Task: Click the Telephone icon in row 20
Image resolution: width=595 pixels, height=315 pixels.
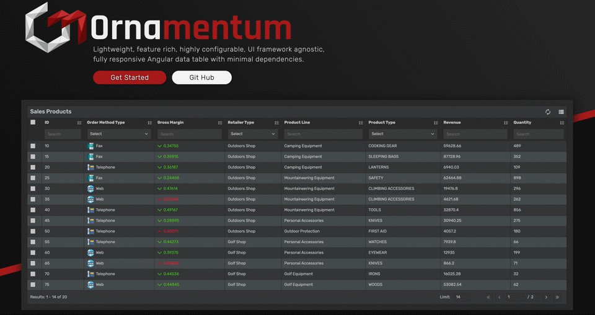Action: [90, 167]
